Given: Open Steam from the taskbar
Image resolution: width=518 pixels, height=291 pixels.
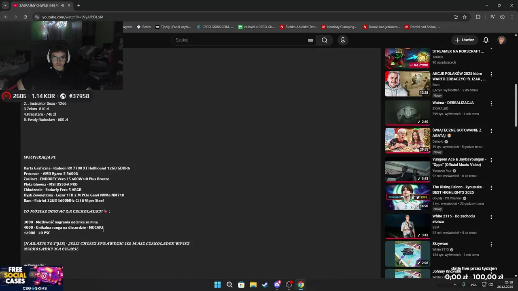Looking at the screenshot, I should [265, 285].
